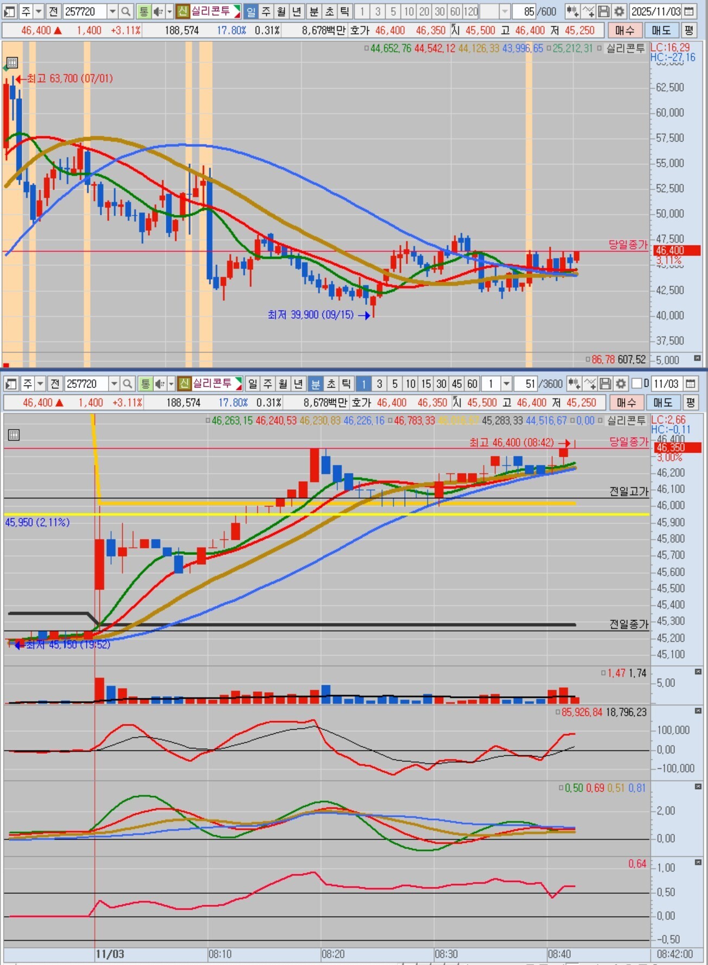Toggle the moving-average legend box before 44,652.76
This screenshot has height=965, width=708.
pos(366,49)
